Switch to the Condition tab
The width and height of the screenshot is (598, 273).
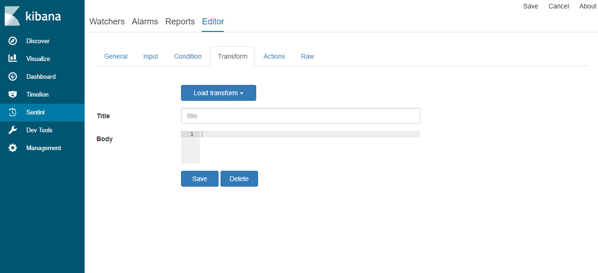pos(188,56)
